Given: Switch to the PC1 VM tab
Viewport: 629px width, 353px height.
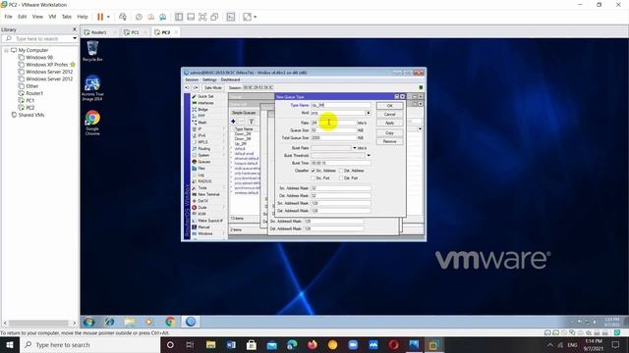Looking at the screenshot, I should pyautogui.click(x=136, y=32).
